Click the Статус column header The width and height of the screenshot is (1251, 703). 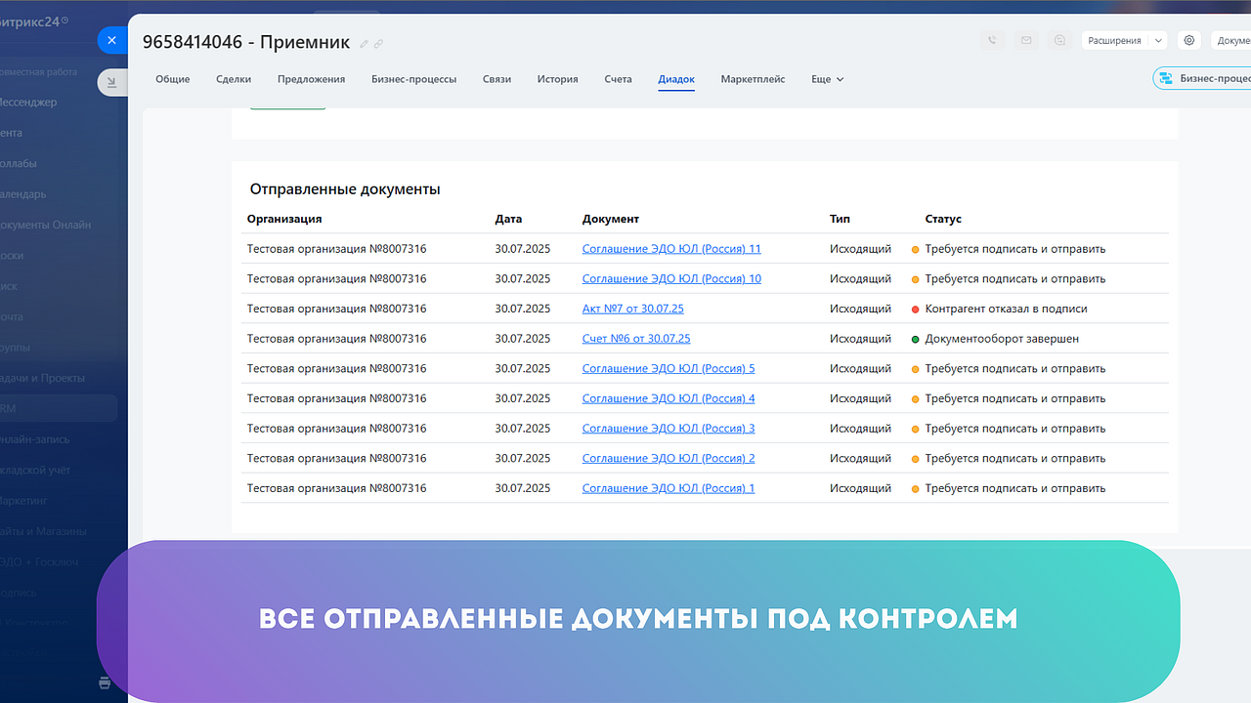pyautogui.click(x=943, y=219)
